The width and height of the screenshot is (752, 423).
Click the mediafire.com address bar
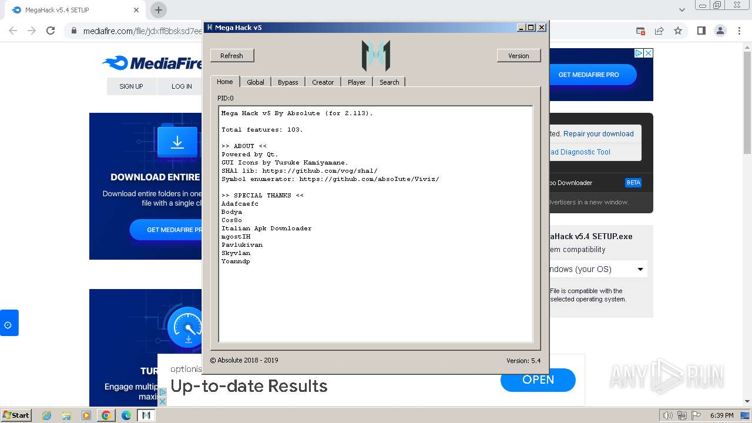click(x=143, y=31)
